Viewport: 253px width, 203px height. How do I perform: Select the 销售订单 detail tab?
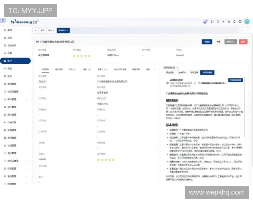point(136,69)
